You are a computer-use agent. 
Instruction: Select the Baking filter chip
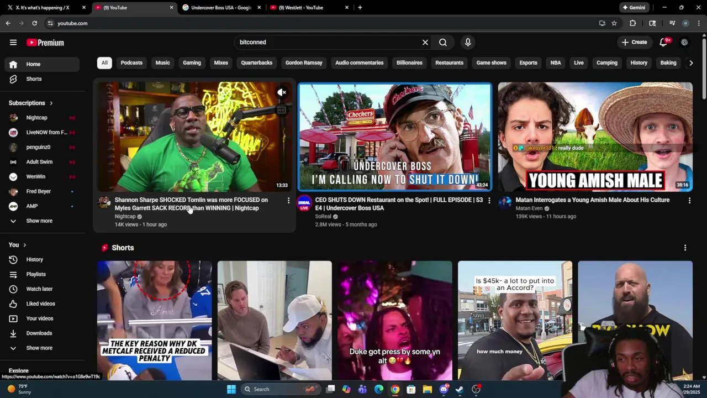pos(668,62)
